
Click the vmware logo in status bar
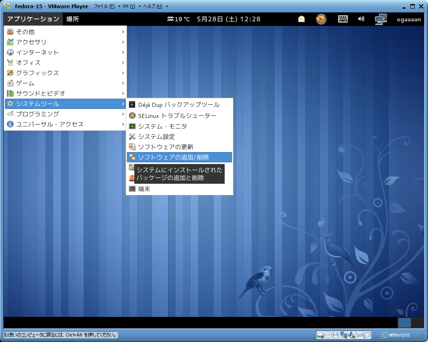(396, 335)
